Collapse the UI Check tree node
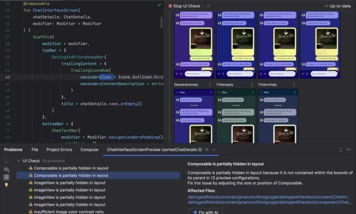Image resolution: width=356 pixels, height=214 pixels. point(18,161)
